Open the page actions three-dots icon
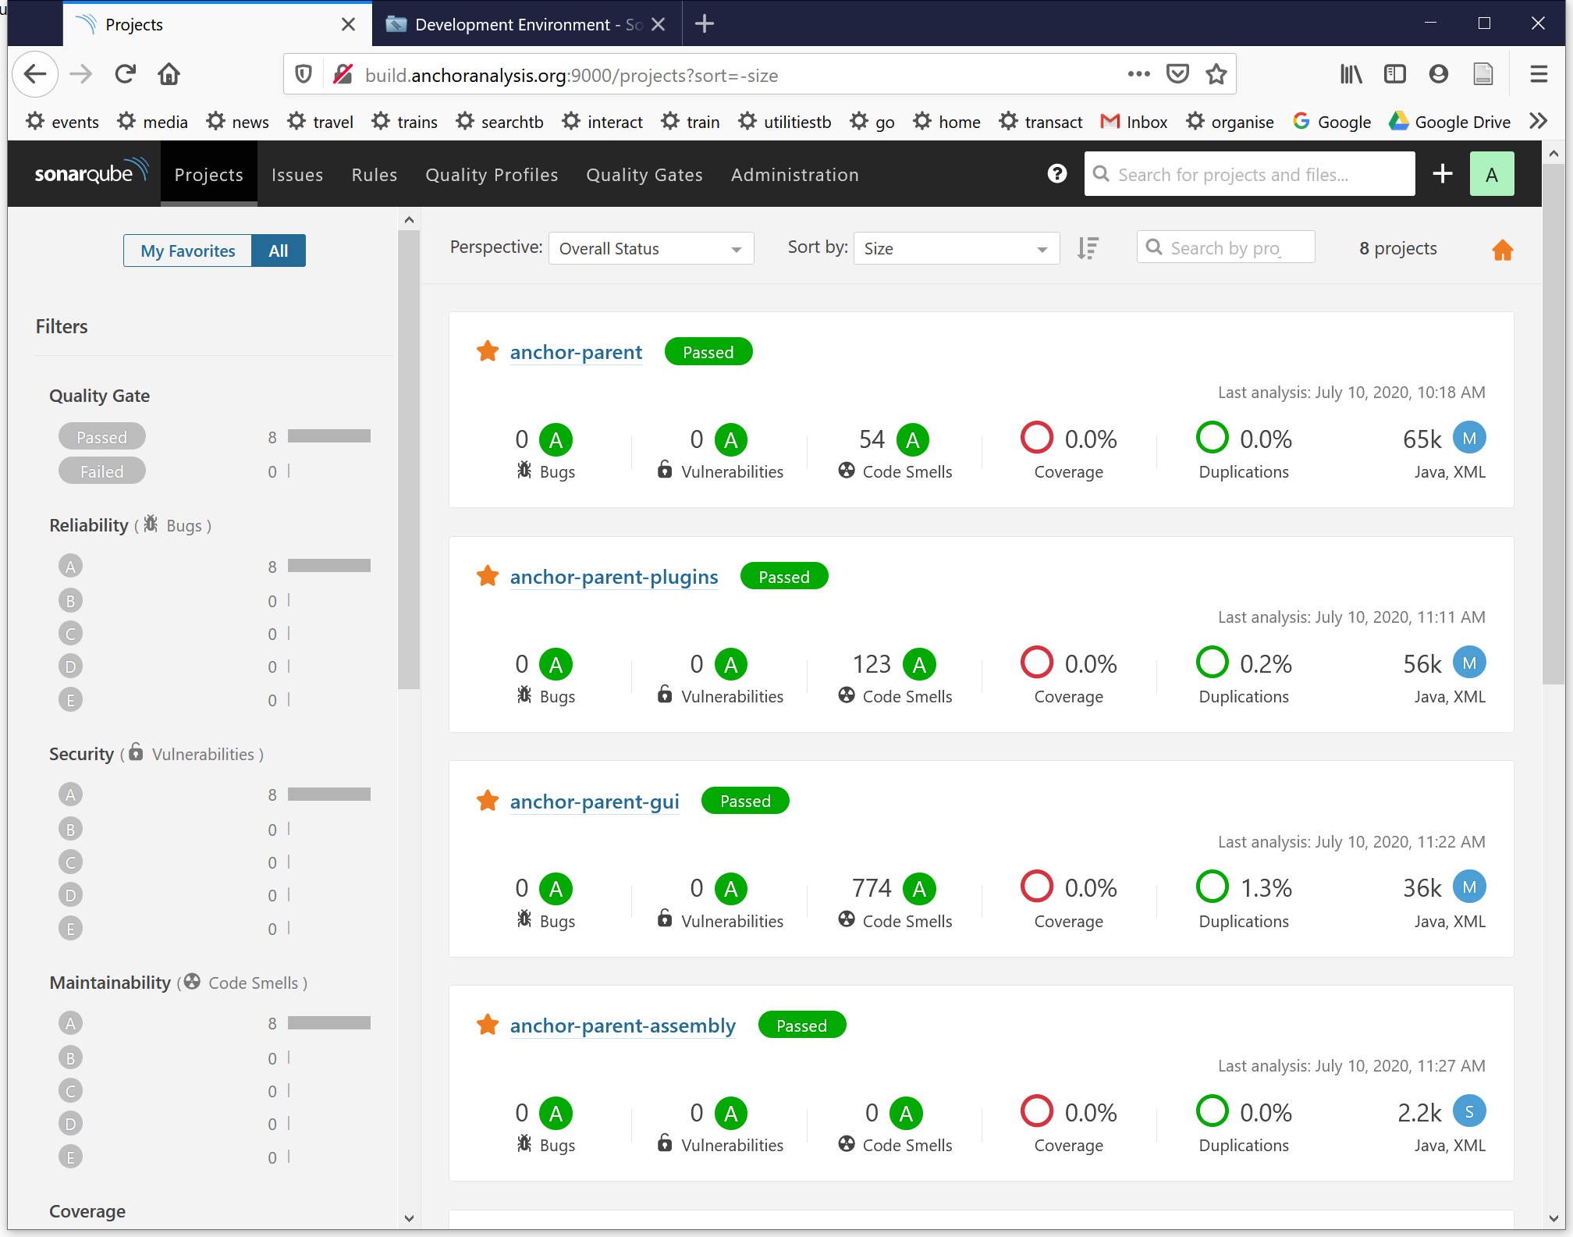 click(1138, 74)
